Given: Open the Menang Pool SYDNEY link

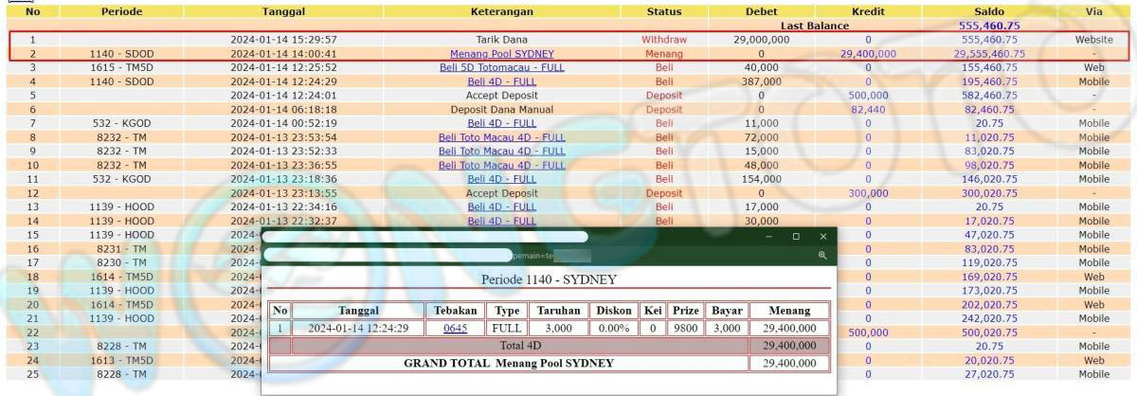Looking at the screenshot, I should pyautogui.click(x=501, y=54).
